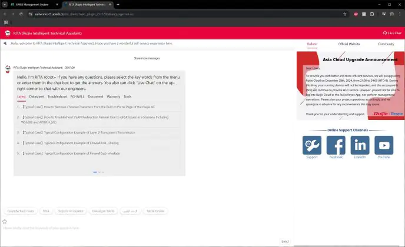405x247 pixels.
Task: Click the star icon above the chat input
Action: [5, 222]
